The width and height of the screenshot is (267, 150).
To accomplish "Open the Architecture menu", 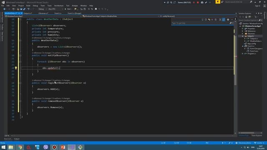I will [58, 5].
